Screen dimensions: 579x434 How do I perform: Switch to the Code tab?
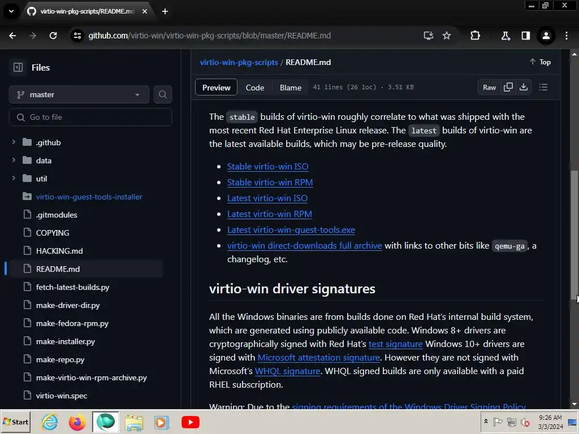click(255, 88)
